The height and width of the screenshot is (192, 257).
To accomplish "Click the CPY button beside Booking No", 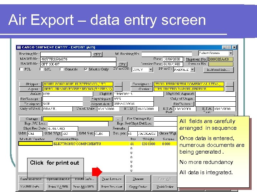I will click(x=97, y=54).
